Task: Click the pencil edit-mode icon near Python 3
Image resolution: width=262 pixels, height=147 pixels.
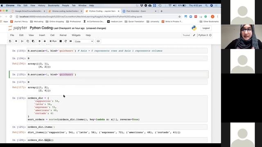Action: click(194, 35)
